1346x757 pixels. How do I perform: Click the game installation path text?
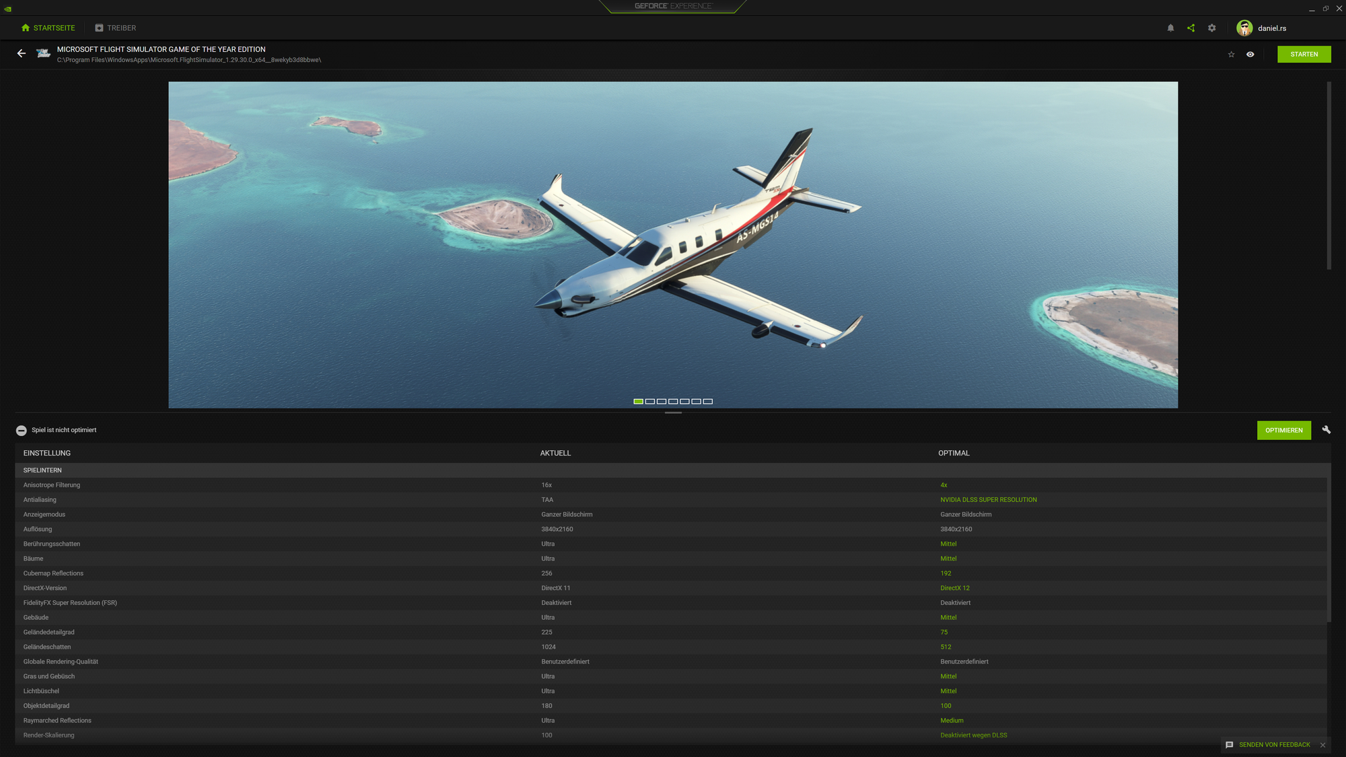[x=189, y=61]
